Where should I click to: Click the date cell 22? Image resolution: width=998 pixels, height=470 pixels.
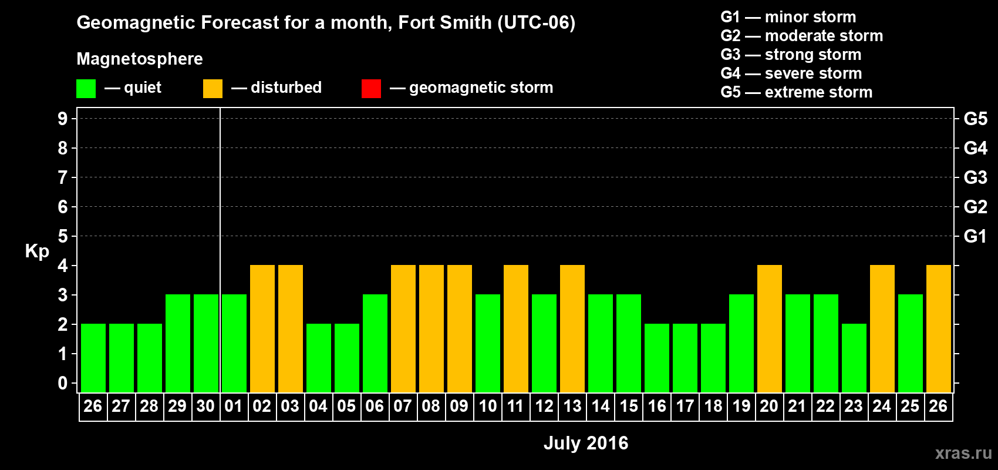pyautogui.click(x=825, y=407)
